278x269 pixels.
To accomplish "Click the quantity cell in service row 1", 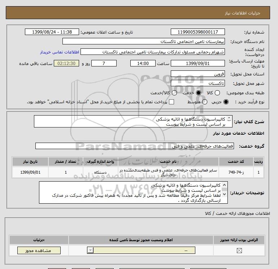I will (66, 172).
